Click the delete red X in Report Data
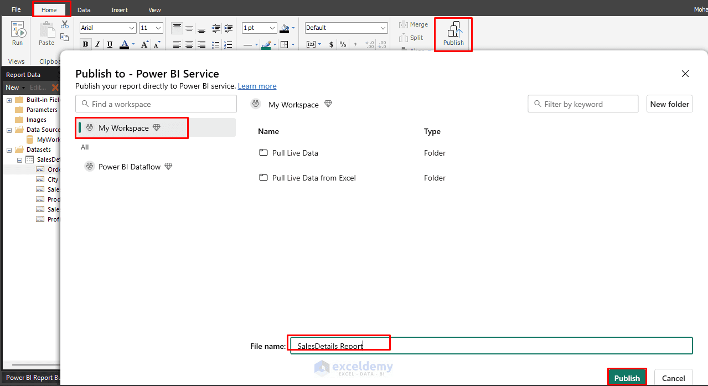The width and height of the screenshot is (708, 386). pyautogui.click(x=55, y=88)
